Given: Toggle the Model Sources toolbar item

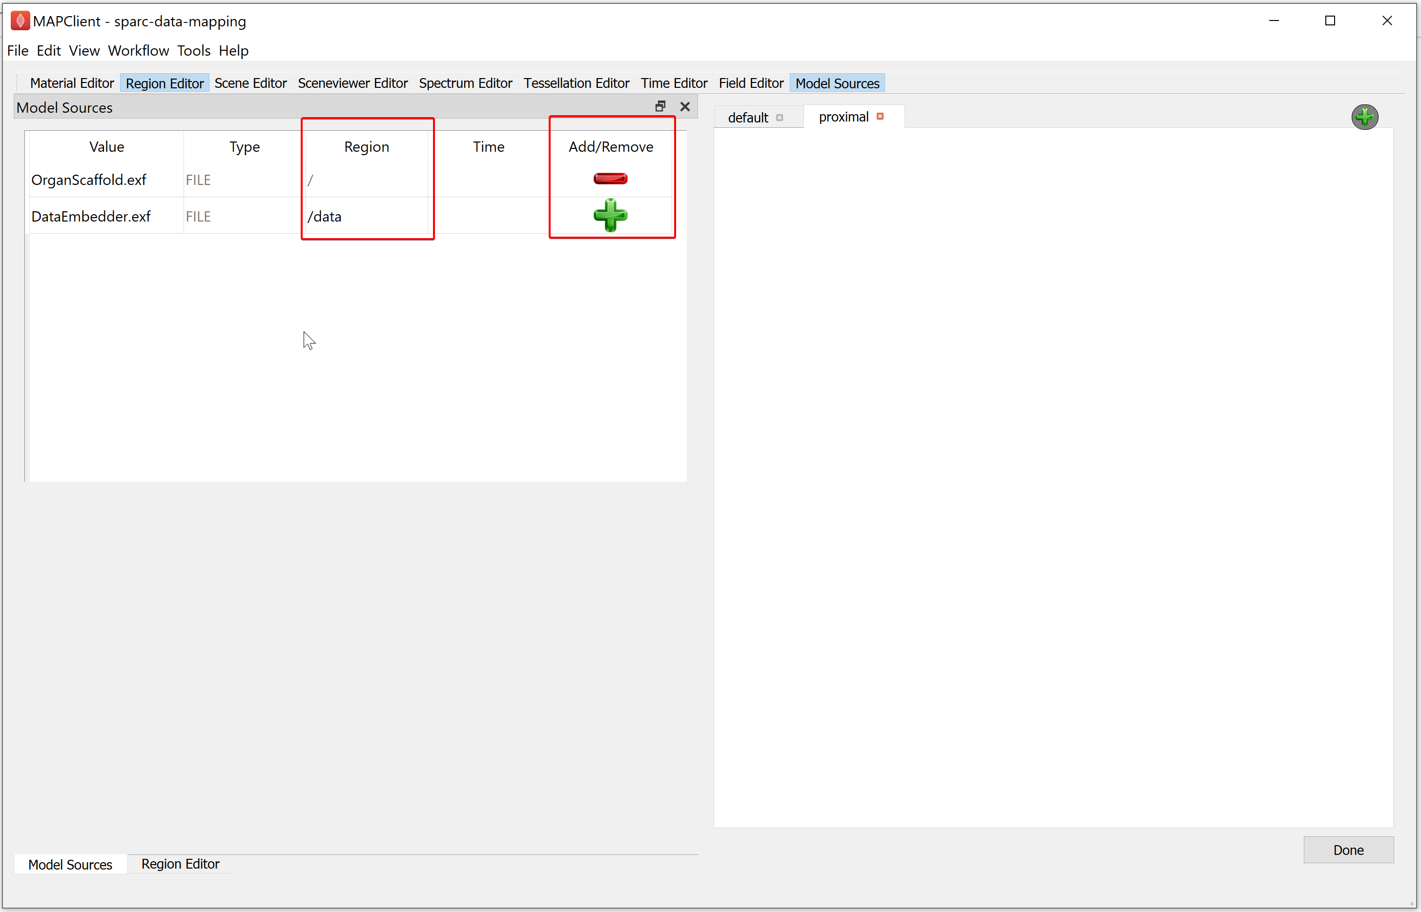Looking at the screenshot, I should (x=837, y=83).
